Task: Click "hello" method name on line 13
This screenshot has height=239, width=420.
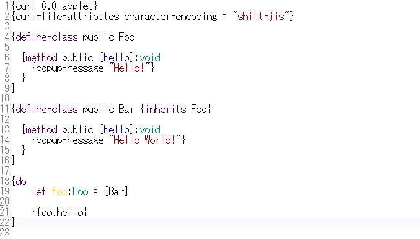Action: pyautogui.click(x=117, y=129)
